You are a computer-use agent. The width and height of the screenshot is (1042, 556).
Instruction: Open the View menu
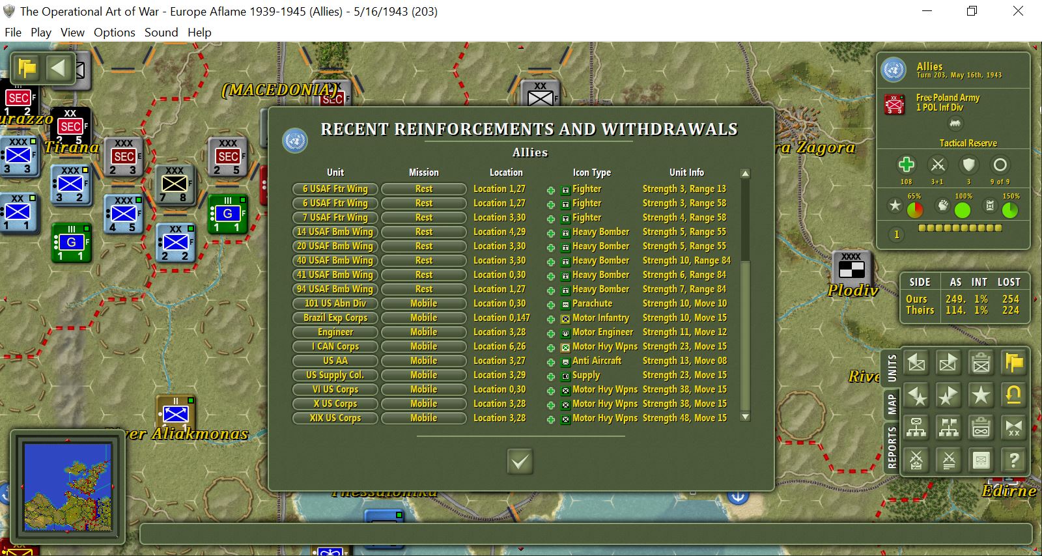pyautogui.click(x=72, y=32)
